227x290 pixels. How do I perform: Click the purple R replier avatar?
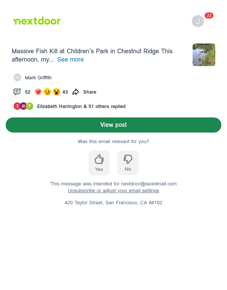click(23, 106)
